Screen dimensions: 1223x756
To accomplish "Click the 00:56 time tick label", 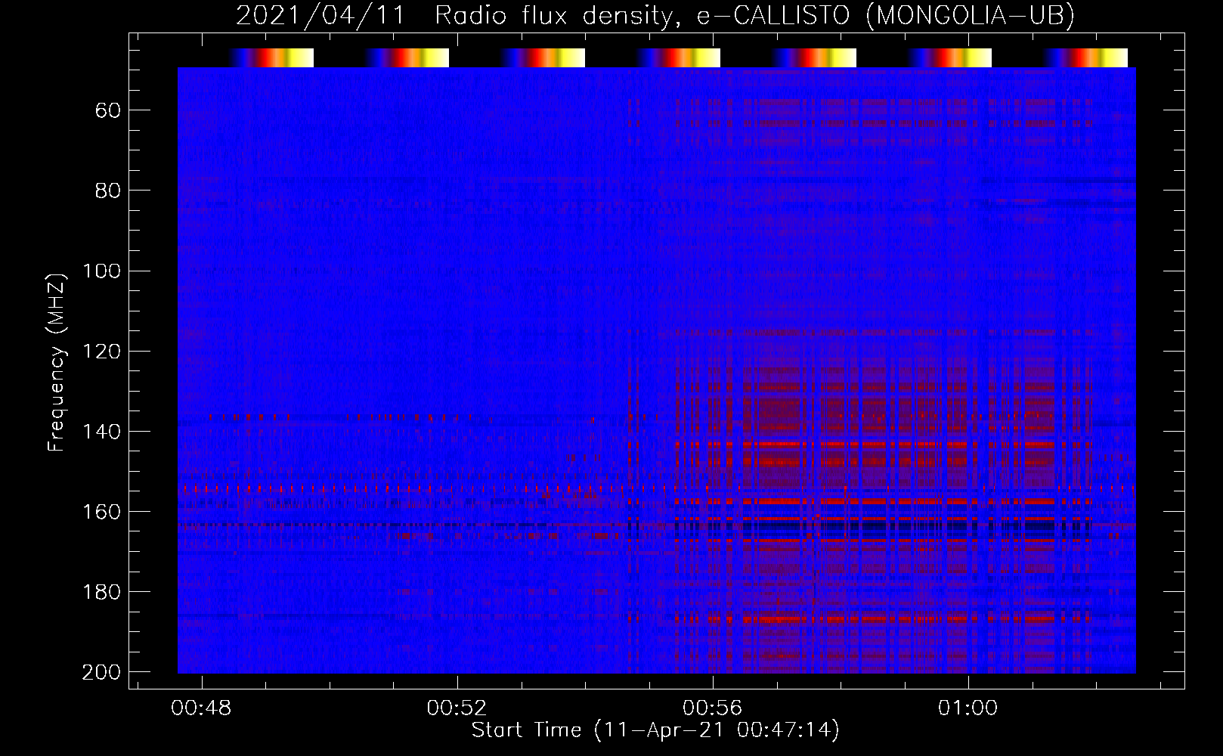I will tap(712, 708).
